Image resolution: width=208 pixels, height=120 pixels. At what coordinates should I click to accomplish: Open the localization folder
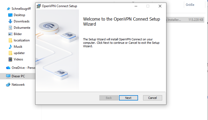(21, 40)
